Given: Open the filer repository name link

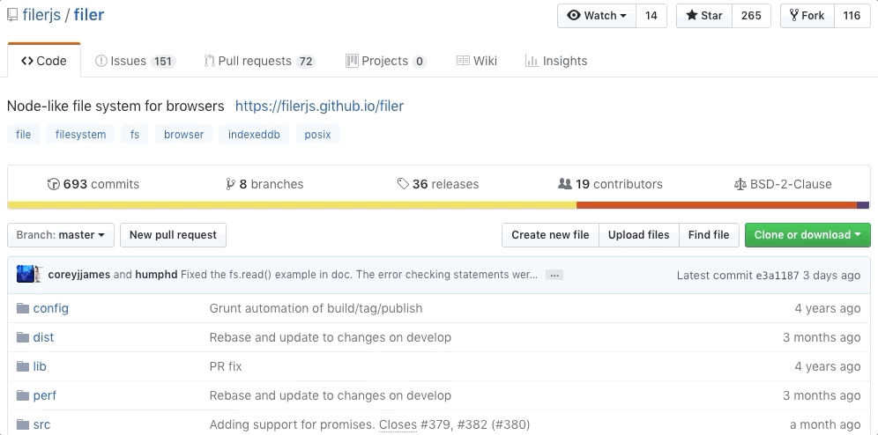Looking at the screenshot, I should point(89,15).
